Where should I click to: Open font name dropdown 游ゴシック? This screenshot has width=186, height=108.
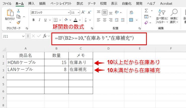click(x=69, y=13)
